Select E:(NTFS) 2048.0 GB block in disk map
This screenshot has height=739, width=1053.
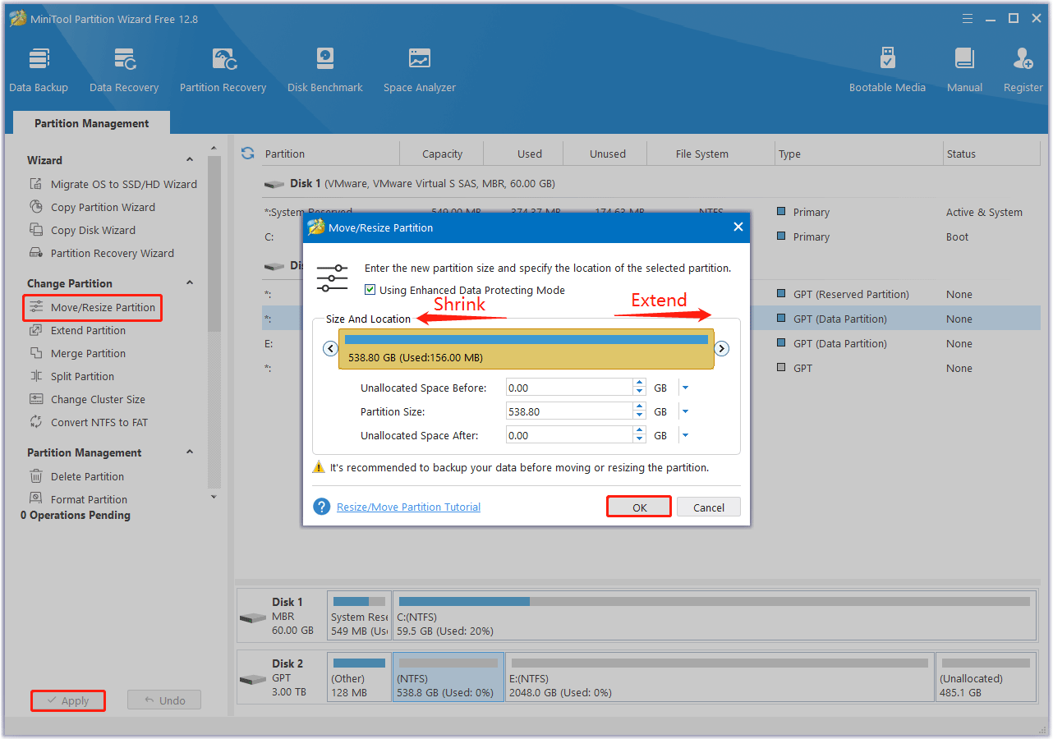[x=720, y=677]
